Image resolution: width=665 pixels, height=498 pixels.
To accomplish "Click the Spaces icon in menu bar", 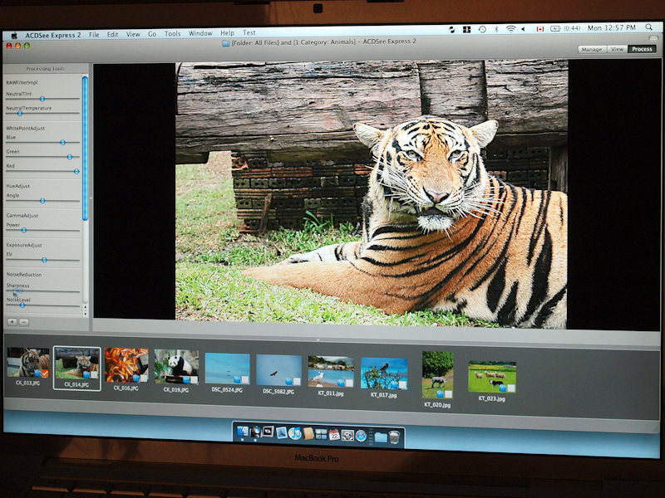I will click(x=467, y=30).
